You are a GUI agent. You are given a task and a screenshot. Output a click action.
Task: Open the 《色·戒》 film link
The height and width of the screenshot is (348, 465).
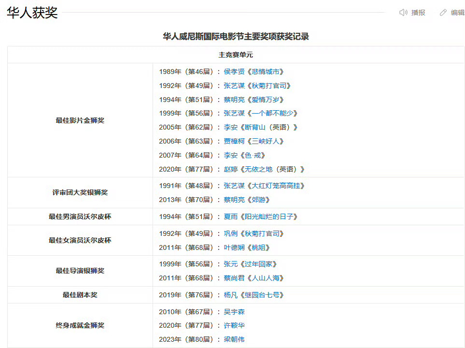point(253,155)
